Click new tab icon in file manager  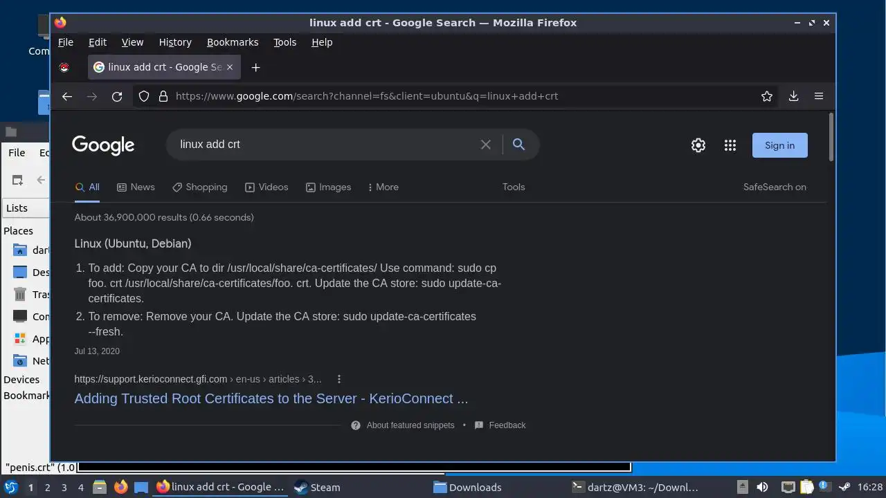[x=17, y=180]
